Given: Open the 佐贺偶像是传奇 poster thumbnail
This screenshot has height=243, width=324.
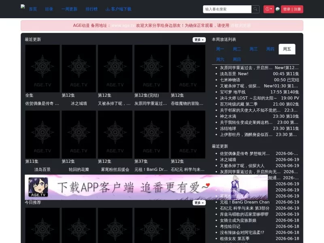Looking at the screenshot, I should coord(43,68).
